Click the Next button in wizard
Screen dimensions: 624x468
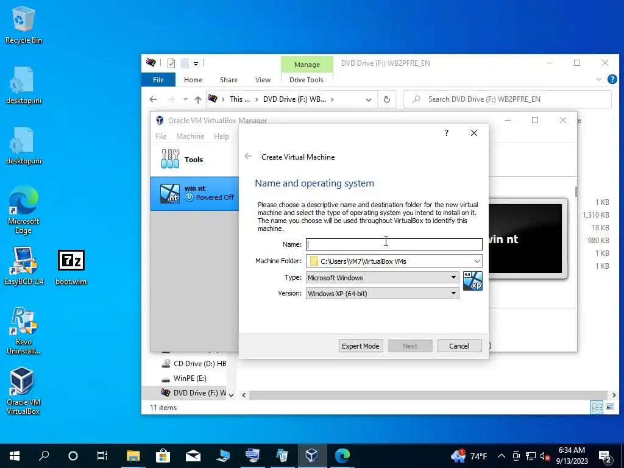410,346
